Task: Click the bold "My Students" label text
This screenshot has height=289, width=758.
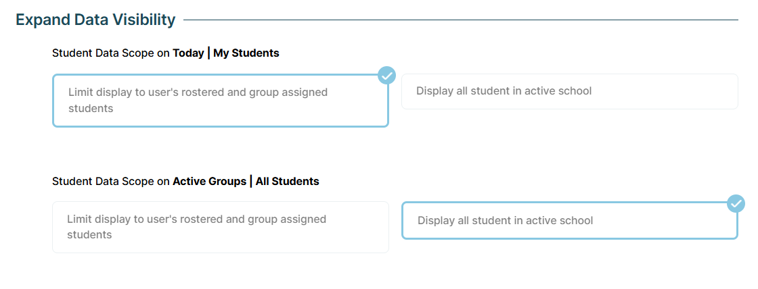Action: click(246, 53)
